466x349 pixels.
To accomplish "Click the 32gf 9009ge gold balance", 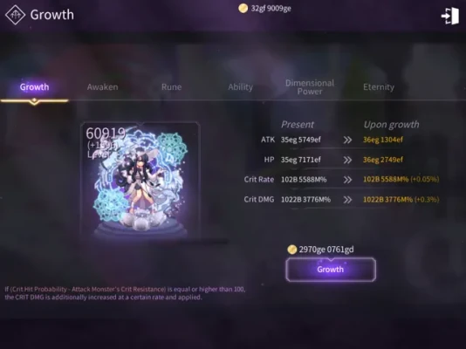I will 271,9.
